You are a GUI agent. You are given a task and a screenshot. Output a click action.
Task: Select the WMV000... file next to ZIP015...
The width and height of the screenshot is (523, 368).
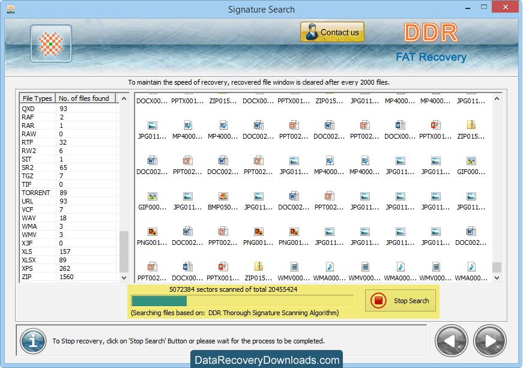click(294, 272)
